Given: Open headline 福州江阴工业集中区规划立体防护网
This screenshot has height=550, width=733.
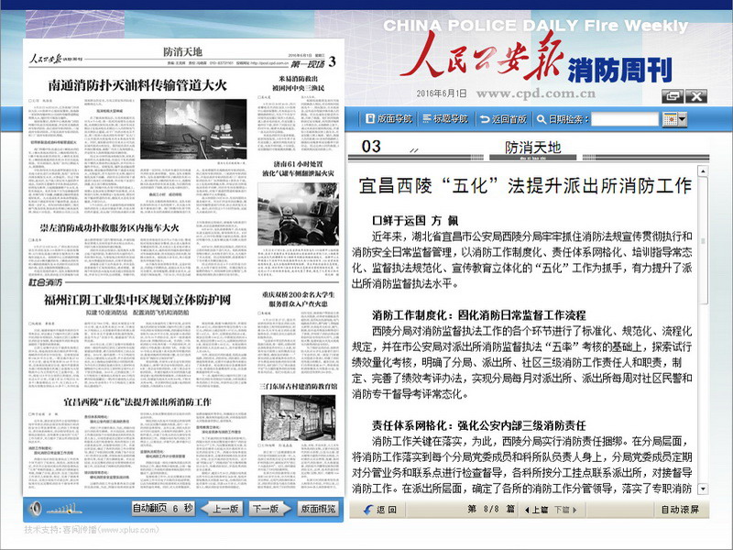Looking at the screenshot, I should click(137, 300).
